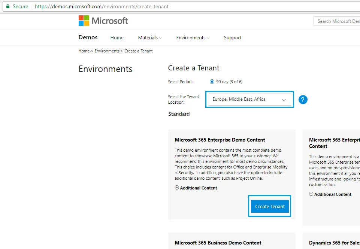The width and height of the screenshot is (360, 249).
Task: Open the Environments navigation dropdown
Action: tap(193, 38)
